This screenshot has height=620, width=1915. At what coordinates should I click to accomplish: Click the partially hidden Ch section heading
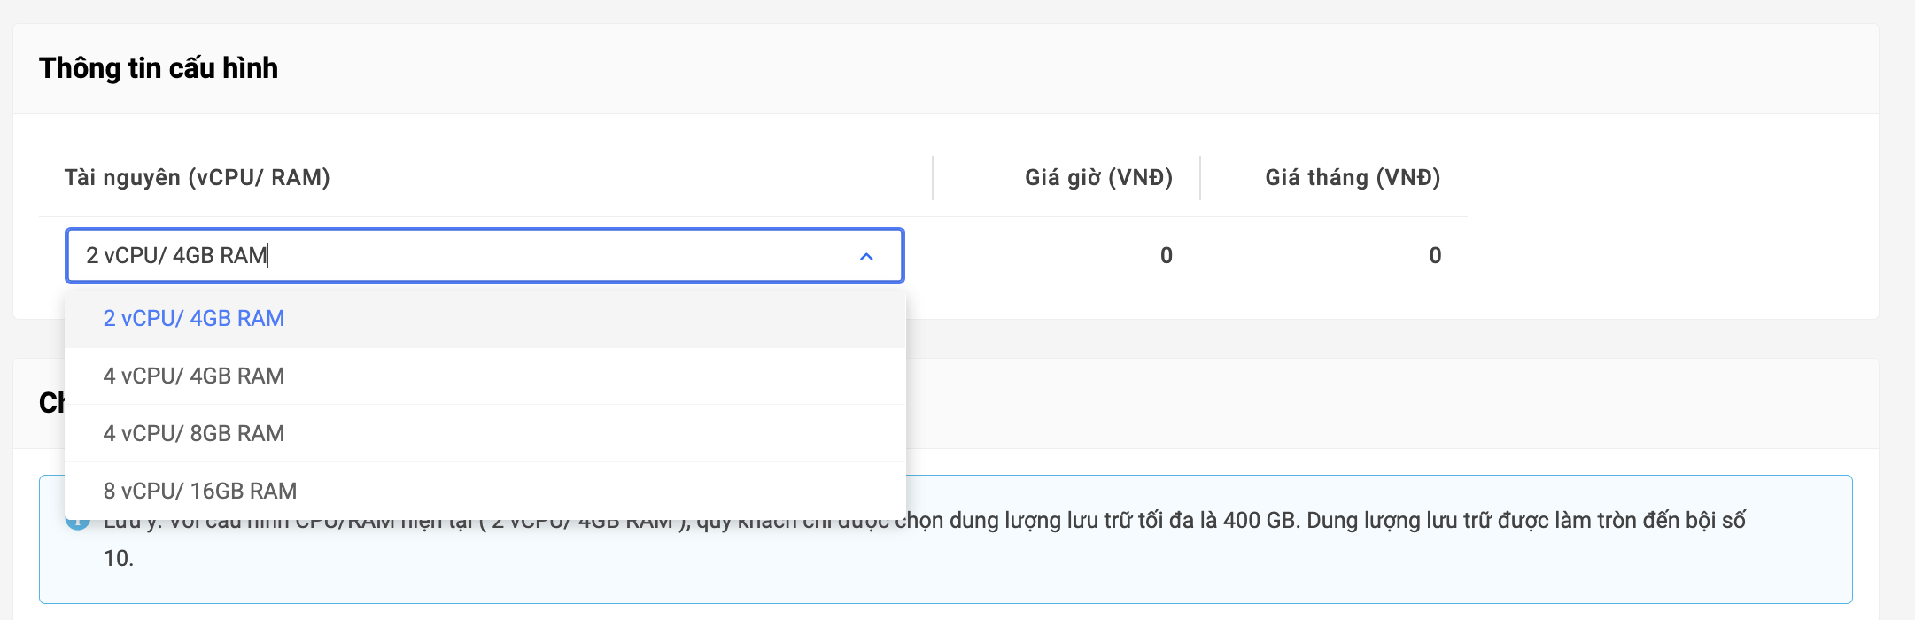pos(50,403)
